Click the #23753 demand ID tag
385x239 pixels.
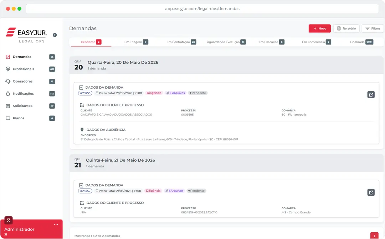point(85,93)
